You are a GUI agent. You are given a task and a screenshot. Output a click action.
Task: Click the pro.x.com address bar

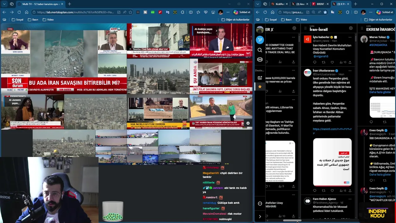[293, 12]
